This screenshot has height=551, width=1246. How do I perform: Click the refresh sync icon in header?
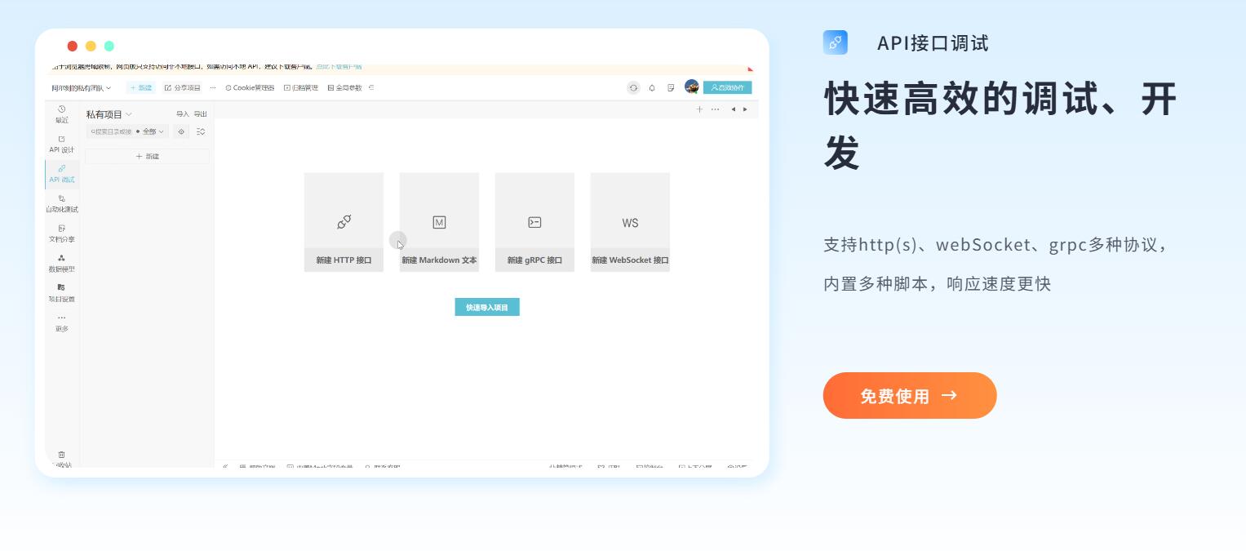pyautogui.click(x=633, y=87)
